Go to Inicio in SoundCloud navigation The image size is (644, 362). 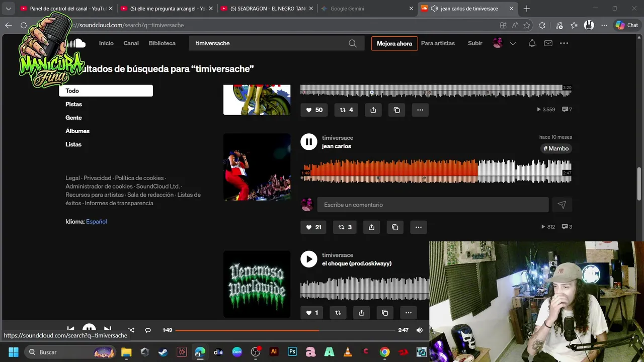pos(106,43)
